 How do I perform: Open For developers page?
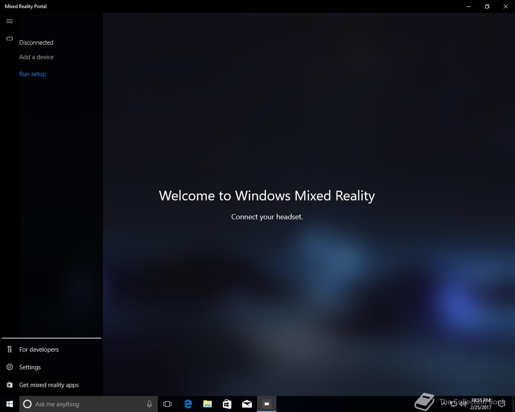click(39, 349)
